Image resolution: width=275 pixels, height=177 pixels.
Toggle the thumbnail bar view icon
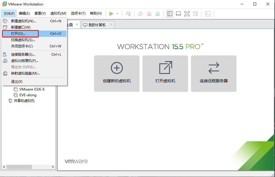[178, 14]
